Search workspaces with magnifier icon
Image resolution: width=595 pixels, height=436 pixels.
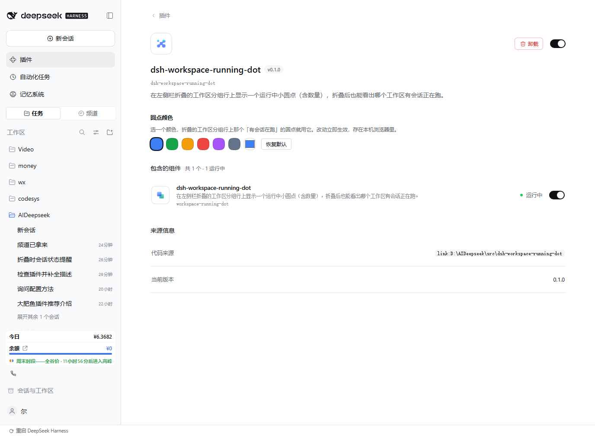[82, 132]
